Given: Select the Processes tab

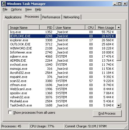Looking at the screenshot, I should (32, 17).
